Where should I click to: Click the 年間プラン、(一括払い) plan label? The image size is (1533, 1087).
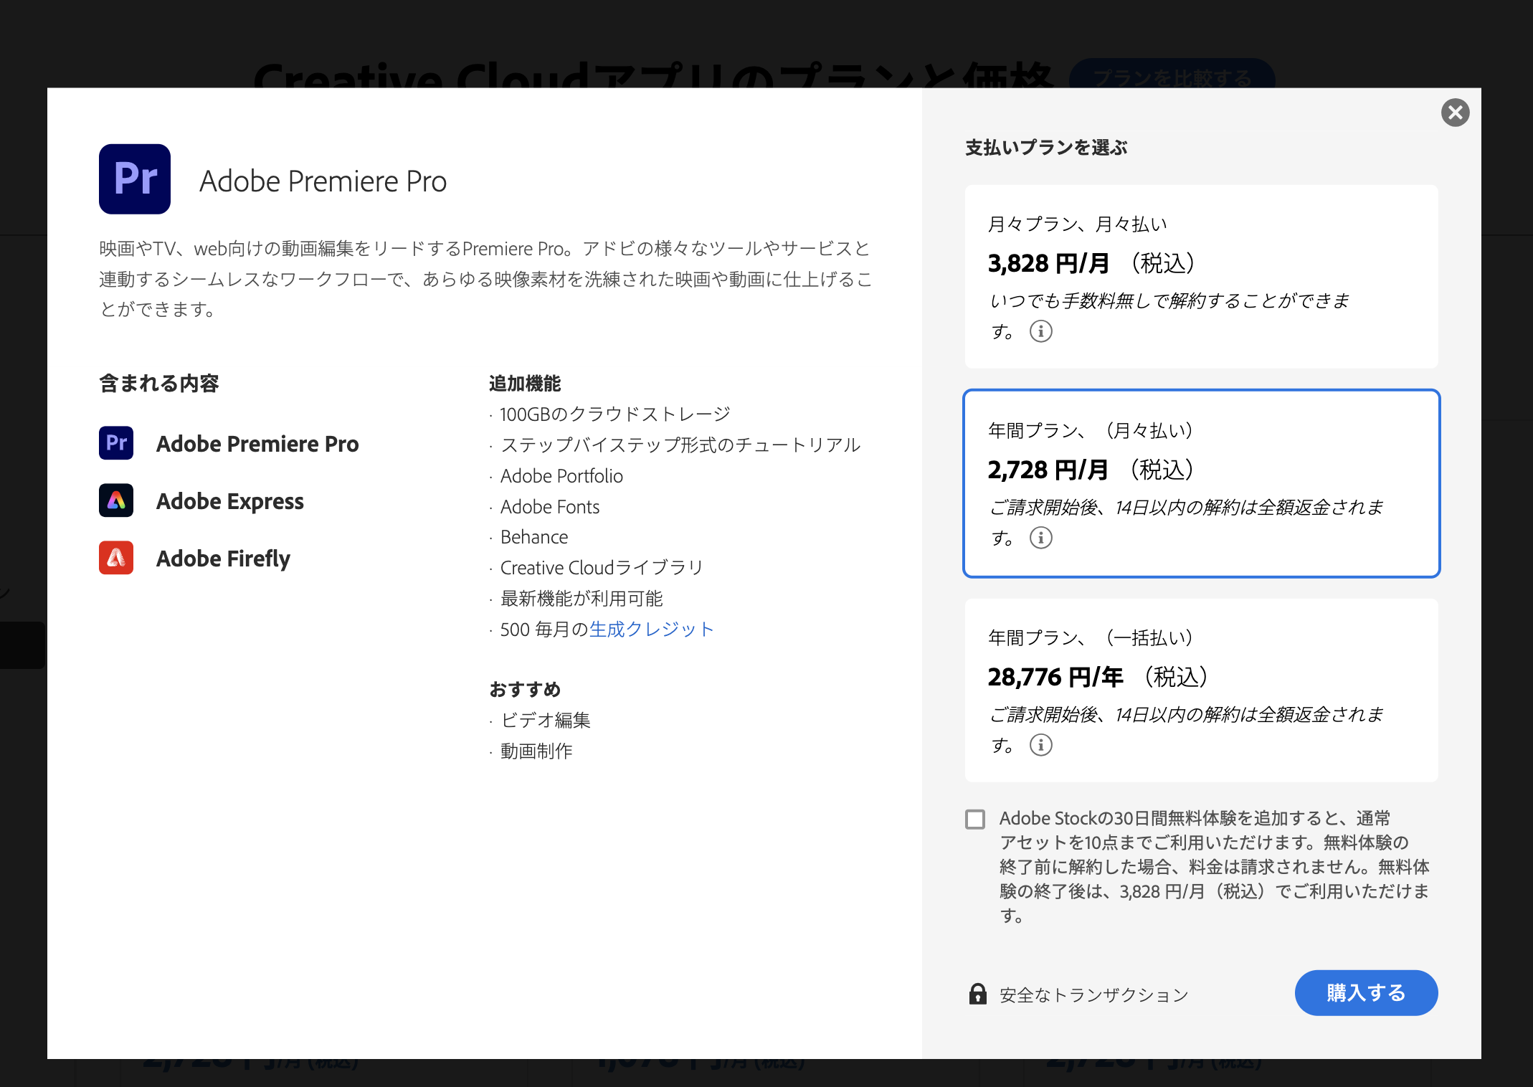click(x=1090, y=637)
